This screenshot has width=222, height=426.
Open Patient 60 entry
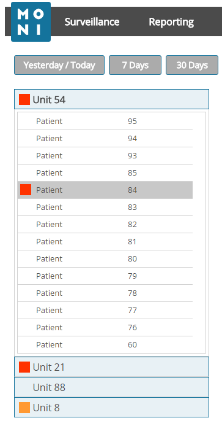coord(105,344)
